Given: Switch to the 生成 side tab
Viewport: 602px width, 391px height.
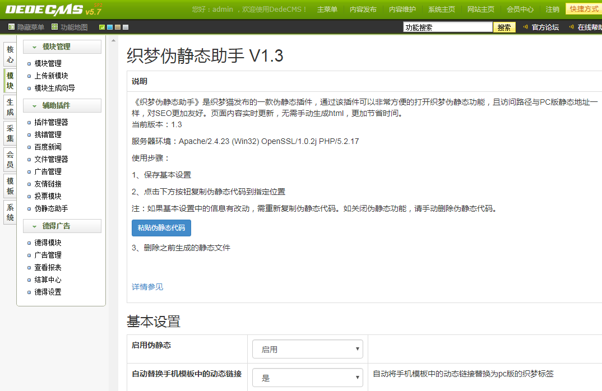Looking at the screenshot, I should [10, 107].
